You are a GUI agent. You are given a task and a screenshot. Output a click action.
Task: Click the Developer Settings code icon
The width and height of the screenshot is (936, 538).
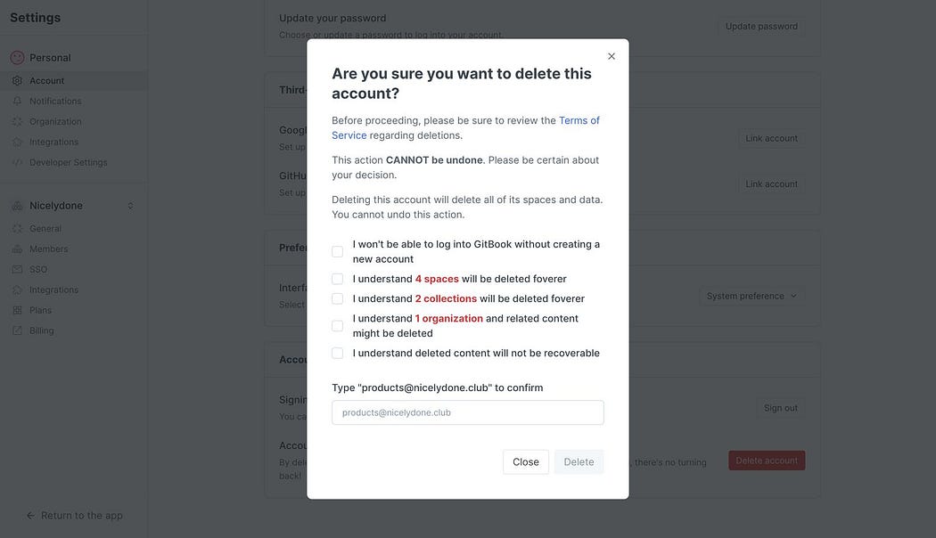(17, 162)
